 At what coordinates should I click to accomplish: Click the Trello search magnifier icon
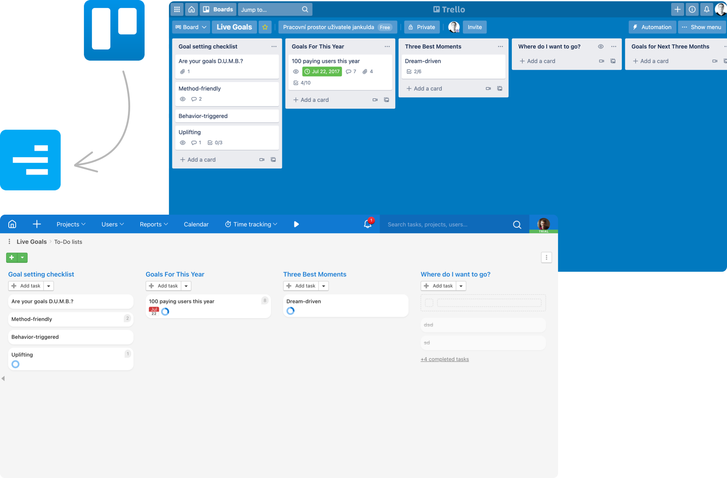point(305,9)
